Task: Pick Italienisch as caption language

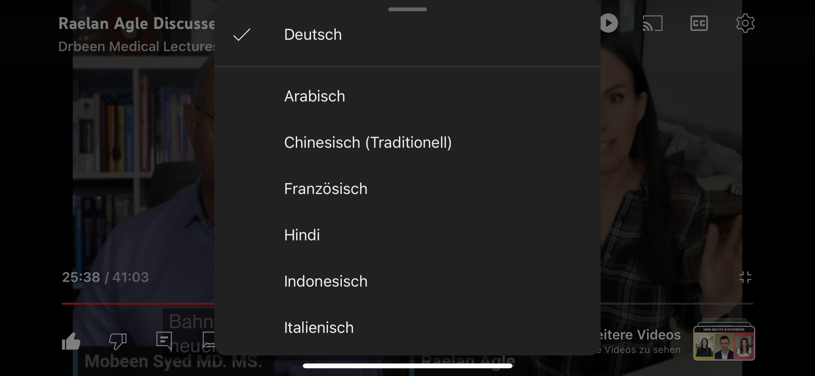Action: pos(318,328)
